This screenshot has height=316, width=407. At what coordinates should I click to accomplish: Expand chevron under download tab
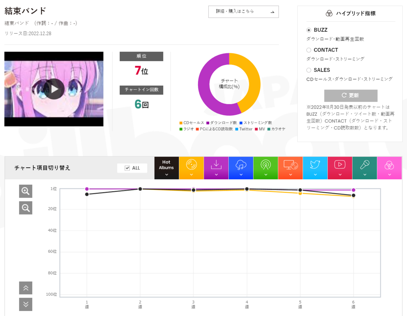point(216,175)
